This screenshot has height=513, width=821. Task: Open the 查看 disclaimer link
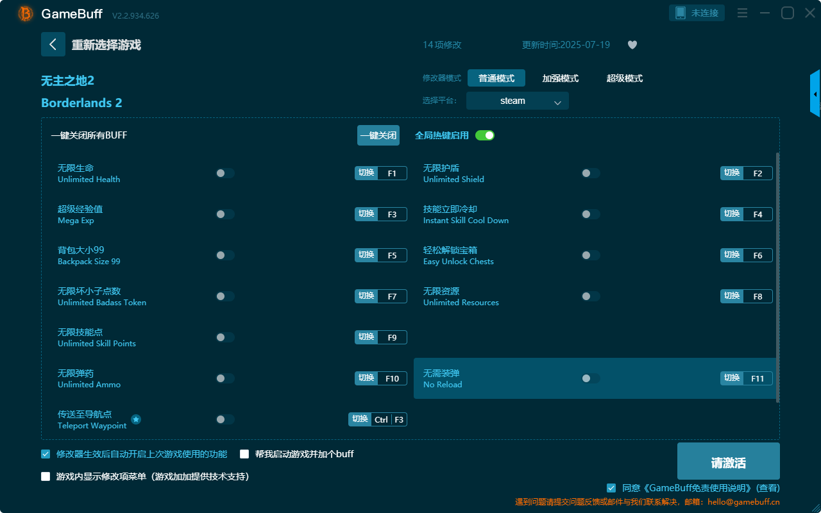click(x=768, y=487)
